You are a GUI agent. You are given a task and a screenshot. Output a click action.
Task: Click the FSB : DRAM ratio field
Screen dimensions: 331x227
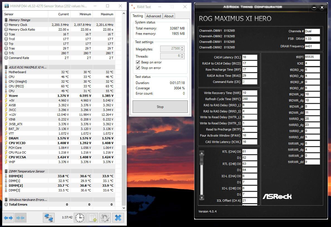point(312,39)
